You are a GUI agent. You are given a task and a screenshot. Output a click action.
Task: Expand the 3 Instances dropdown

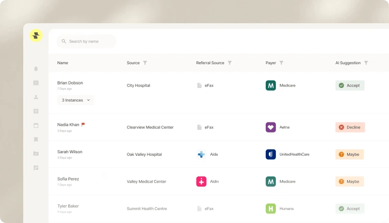tap(76, 100)
